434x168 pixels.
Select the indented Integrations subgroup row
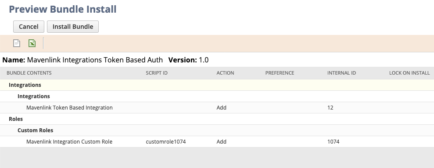217,96
